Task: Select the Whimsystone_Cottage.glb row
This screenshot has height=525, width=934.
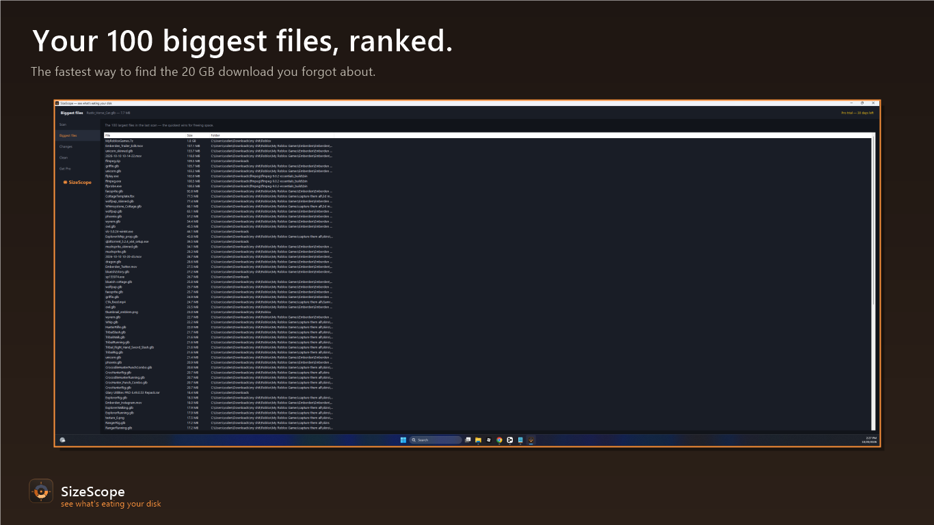Action: click(x=488, y=206)
